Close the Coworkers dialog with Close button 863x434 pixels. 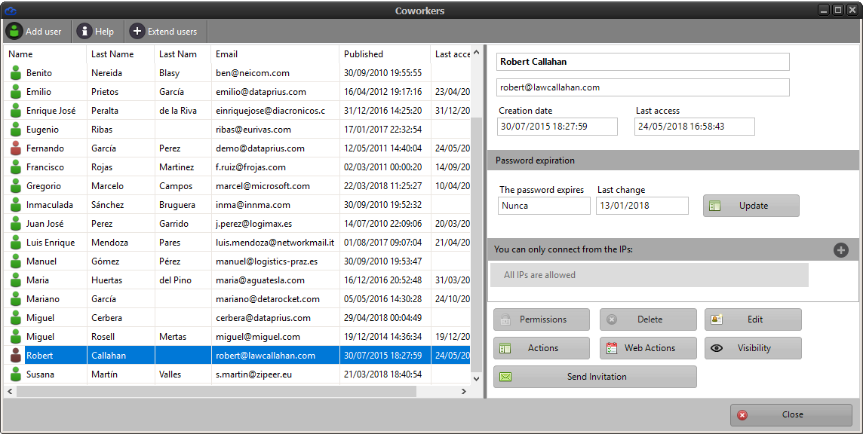click(x=791, y=414)
